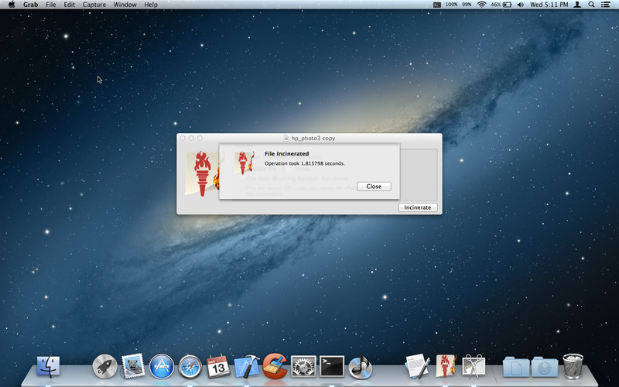Open the Capture menu

(x=94, y=5)
